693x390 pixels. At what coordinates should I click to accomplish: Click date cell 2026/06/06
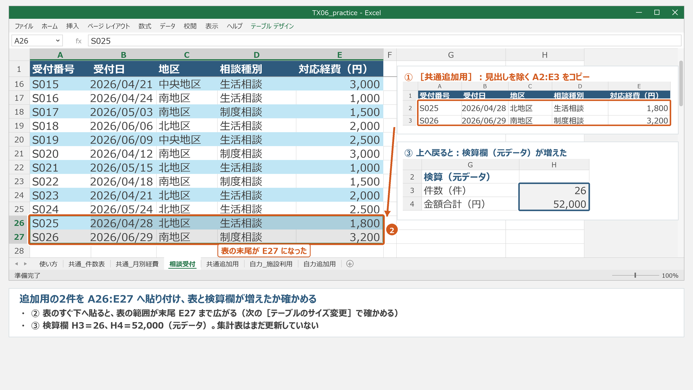[x=123, y=126]
